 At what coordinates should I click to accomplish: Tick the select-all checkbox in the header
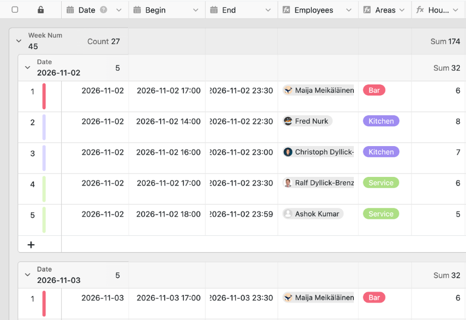point(15,10)
